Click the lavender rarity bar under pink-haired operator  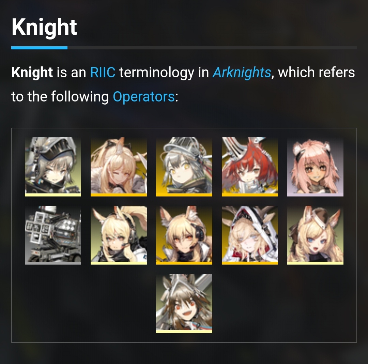point(315,195)
